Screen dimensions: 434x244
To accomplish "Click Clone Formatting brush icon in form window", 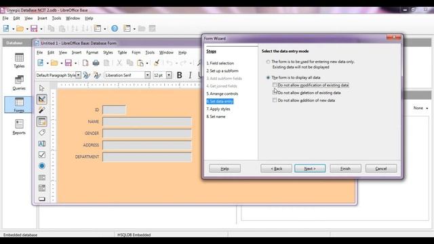I will pos(157,63).
